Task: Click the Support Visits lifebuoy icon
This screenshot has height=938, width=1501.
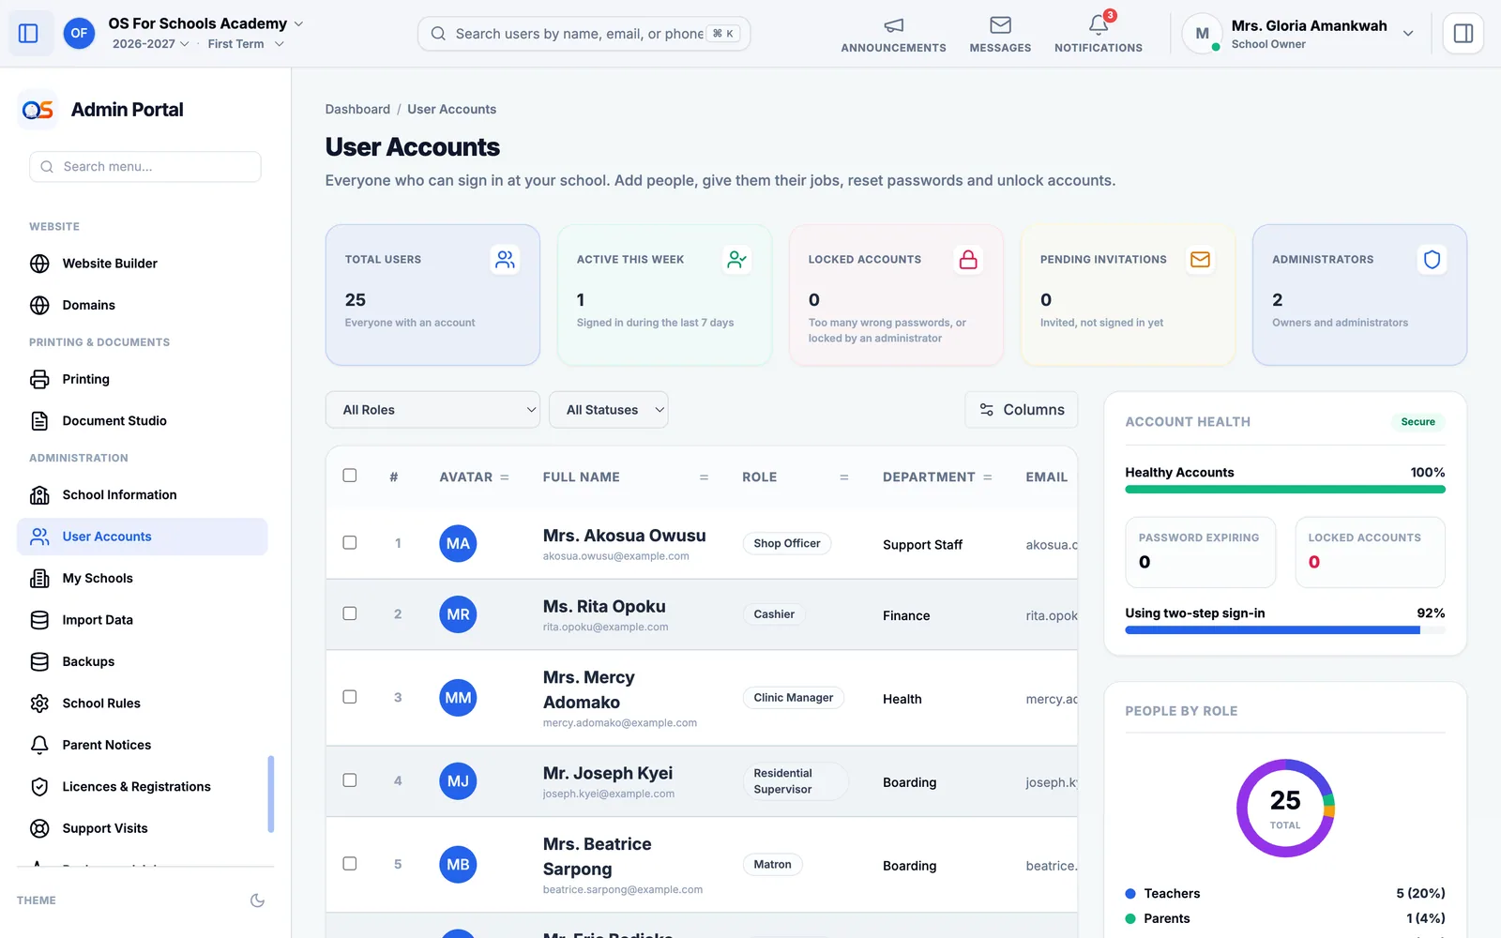Action: pyautogui.click(x=39, y=828)
